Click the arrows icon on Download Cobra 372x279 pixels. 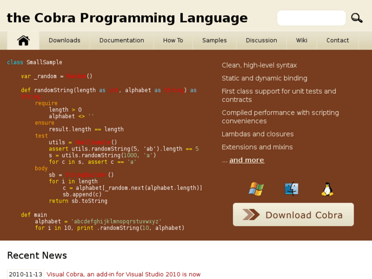[x=251, y=214]
